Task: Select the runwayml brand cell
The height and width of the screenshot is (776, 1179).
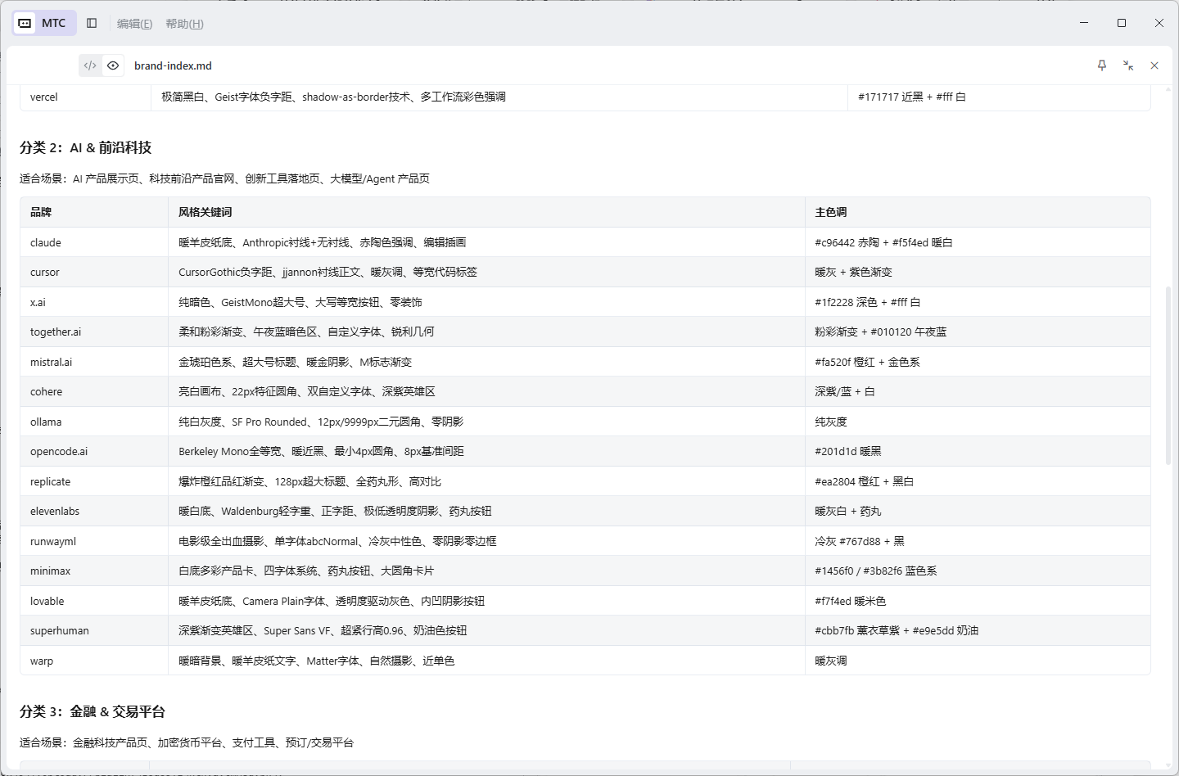Action: coord(94,541)
